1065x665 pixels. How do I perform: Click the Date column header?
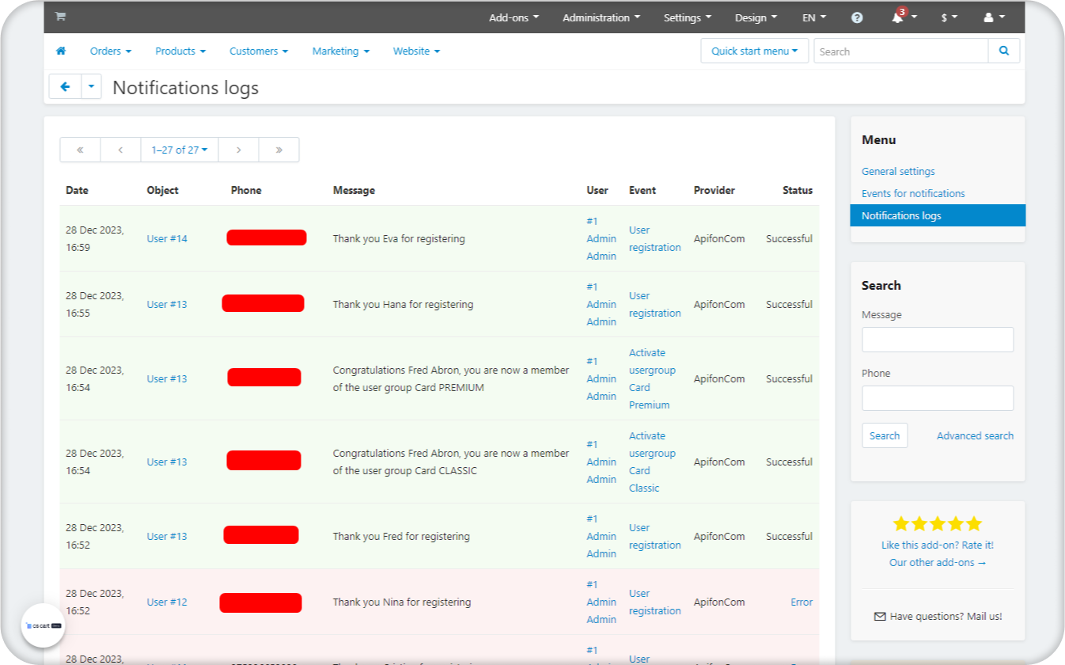(77, 190)
